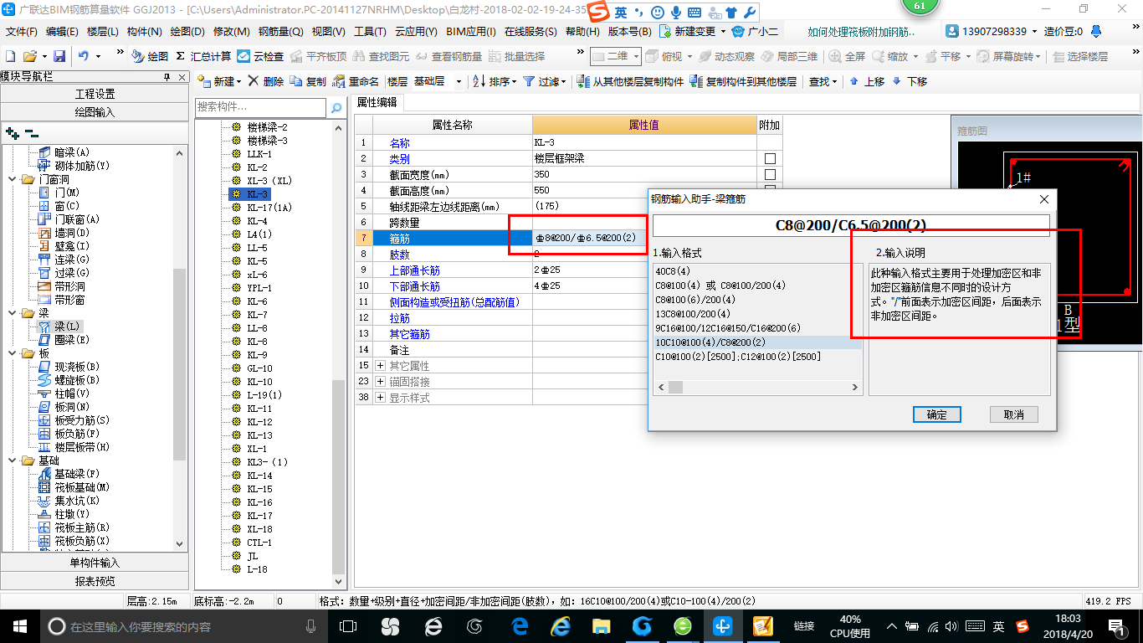Create a new project file
The image size is (1143, 643).
(10, 56)
